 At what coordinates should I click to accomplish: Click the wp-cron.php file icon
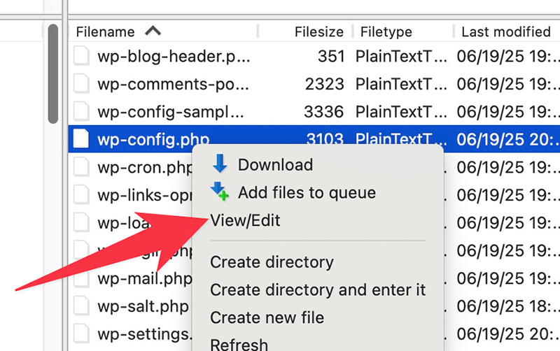coord(81,167)
